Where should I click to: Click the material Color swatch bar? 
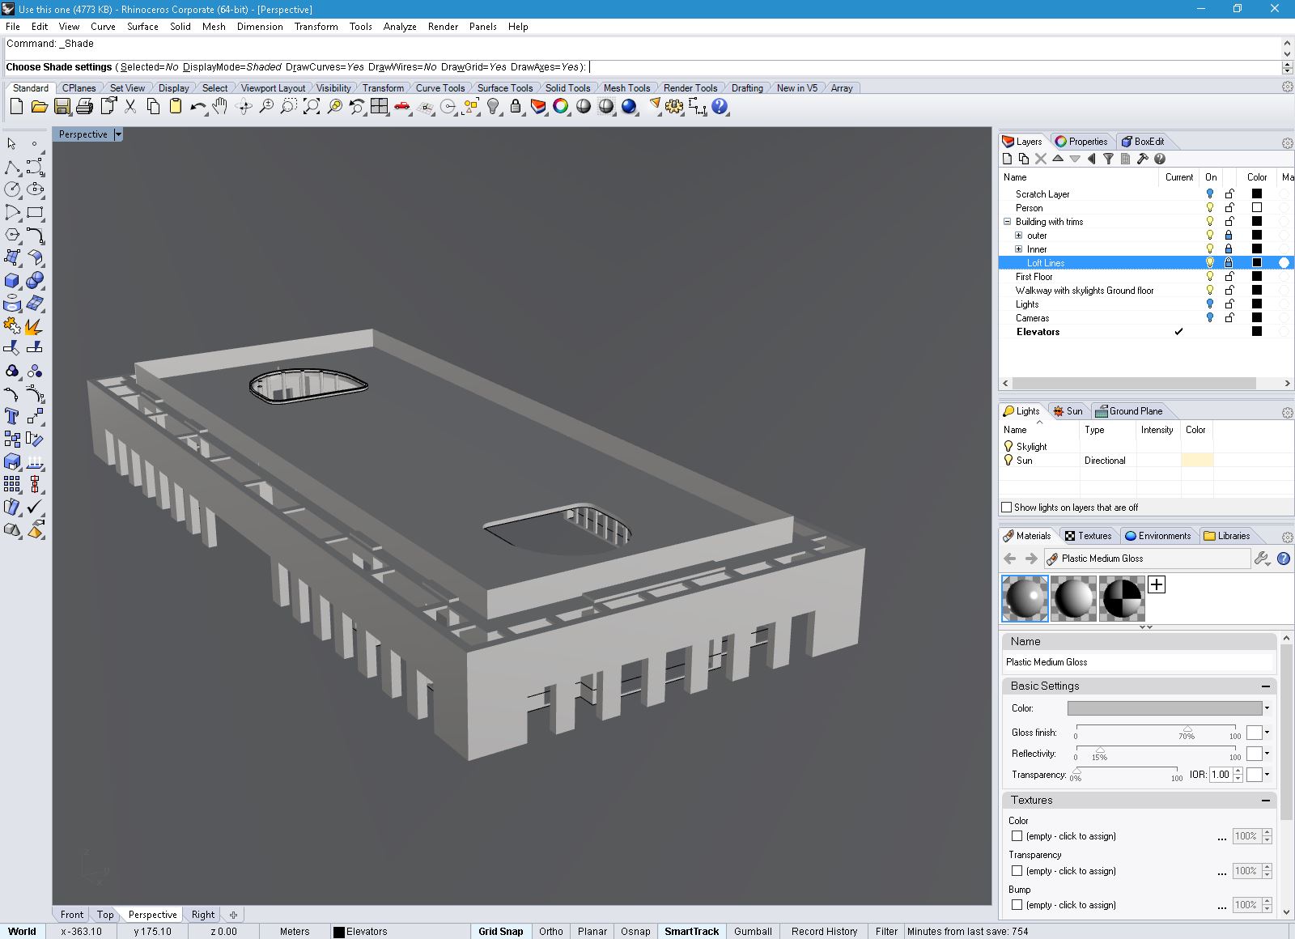click(1165, 708)
